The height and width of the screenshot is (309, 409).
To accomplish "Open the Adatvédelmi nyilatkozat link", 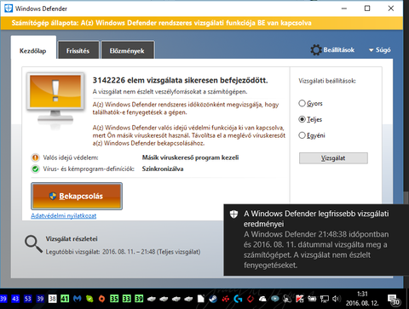I will [x=64, y=215].
